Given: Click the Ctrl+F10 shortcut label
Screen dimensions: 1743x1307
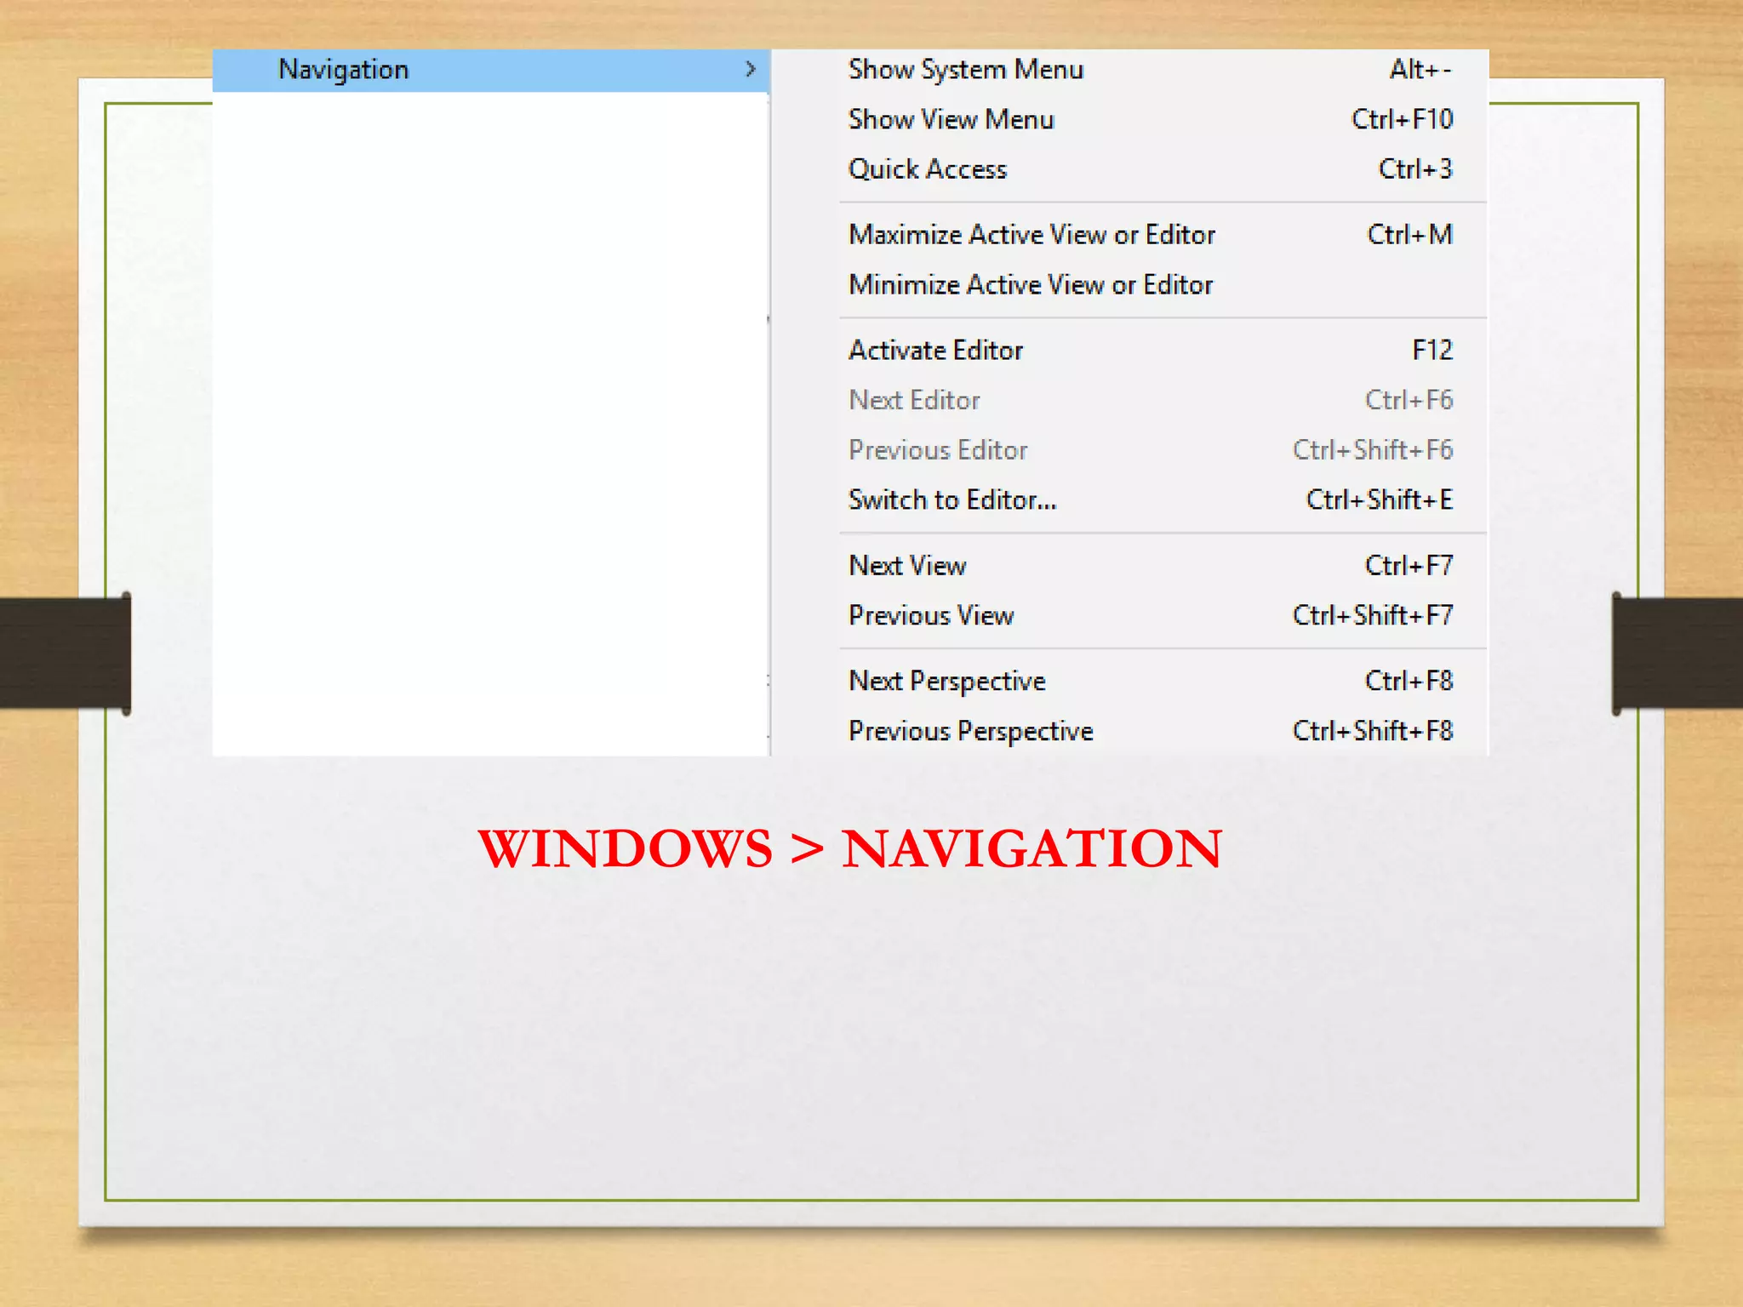Looking at the screenshot, I should pyautogui.click(x=1402, y=119).
